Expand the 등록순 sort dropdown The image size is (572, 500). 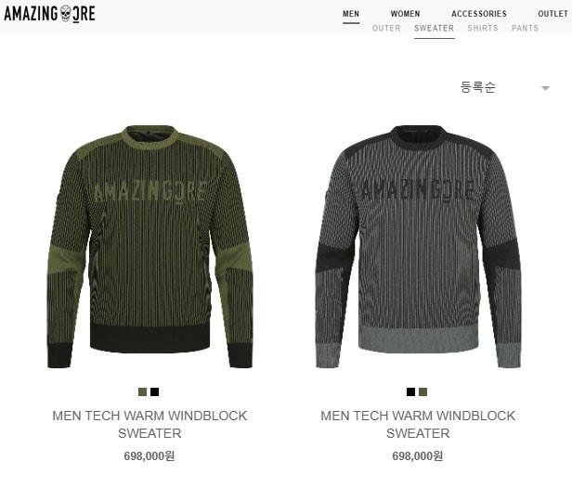pos(505,87)
